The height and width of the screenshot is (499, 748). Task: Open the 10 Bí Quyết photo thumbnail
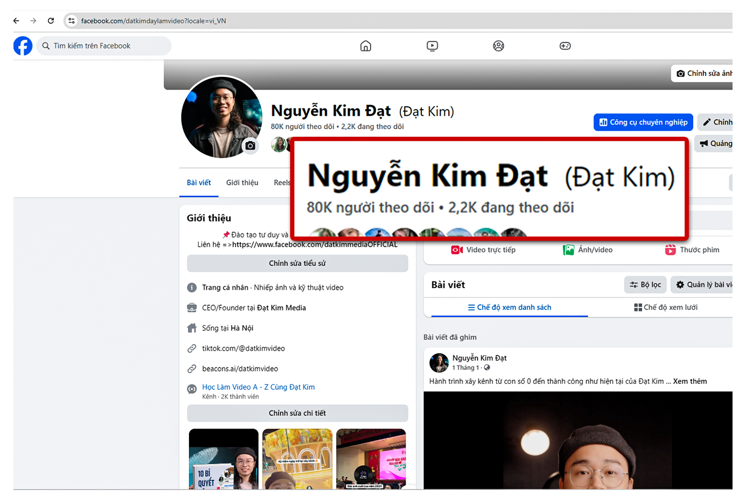click(223, 459)
